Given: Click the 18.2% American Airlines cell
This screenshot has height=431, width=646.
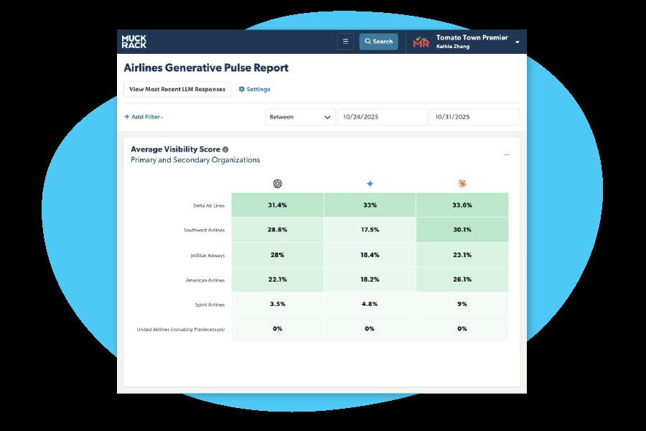Looking at the screenshot, I should [370, 279].
